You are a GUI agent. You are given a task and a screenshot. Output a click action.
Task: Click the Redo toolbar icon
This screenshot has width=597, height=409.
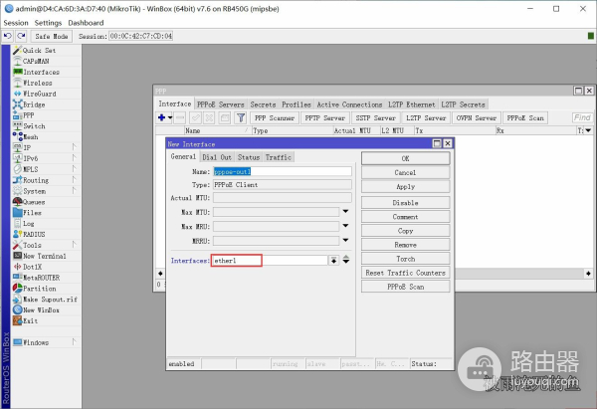tap(21, 36)
